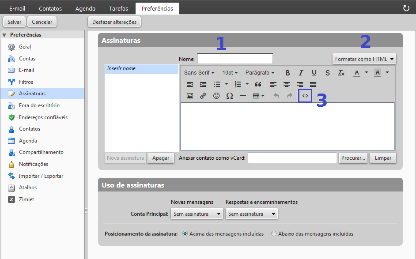Viewport: 416px width, 259px height.
Task: Click inside the signature text area
Action: 287,127
